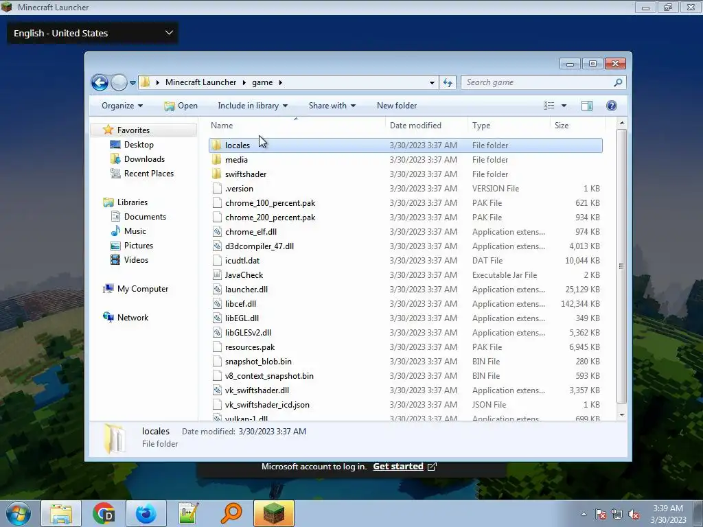Click file list scrollbar up arrow
703x527 pixels.
621,124
